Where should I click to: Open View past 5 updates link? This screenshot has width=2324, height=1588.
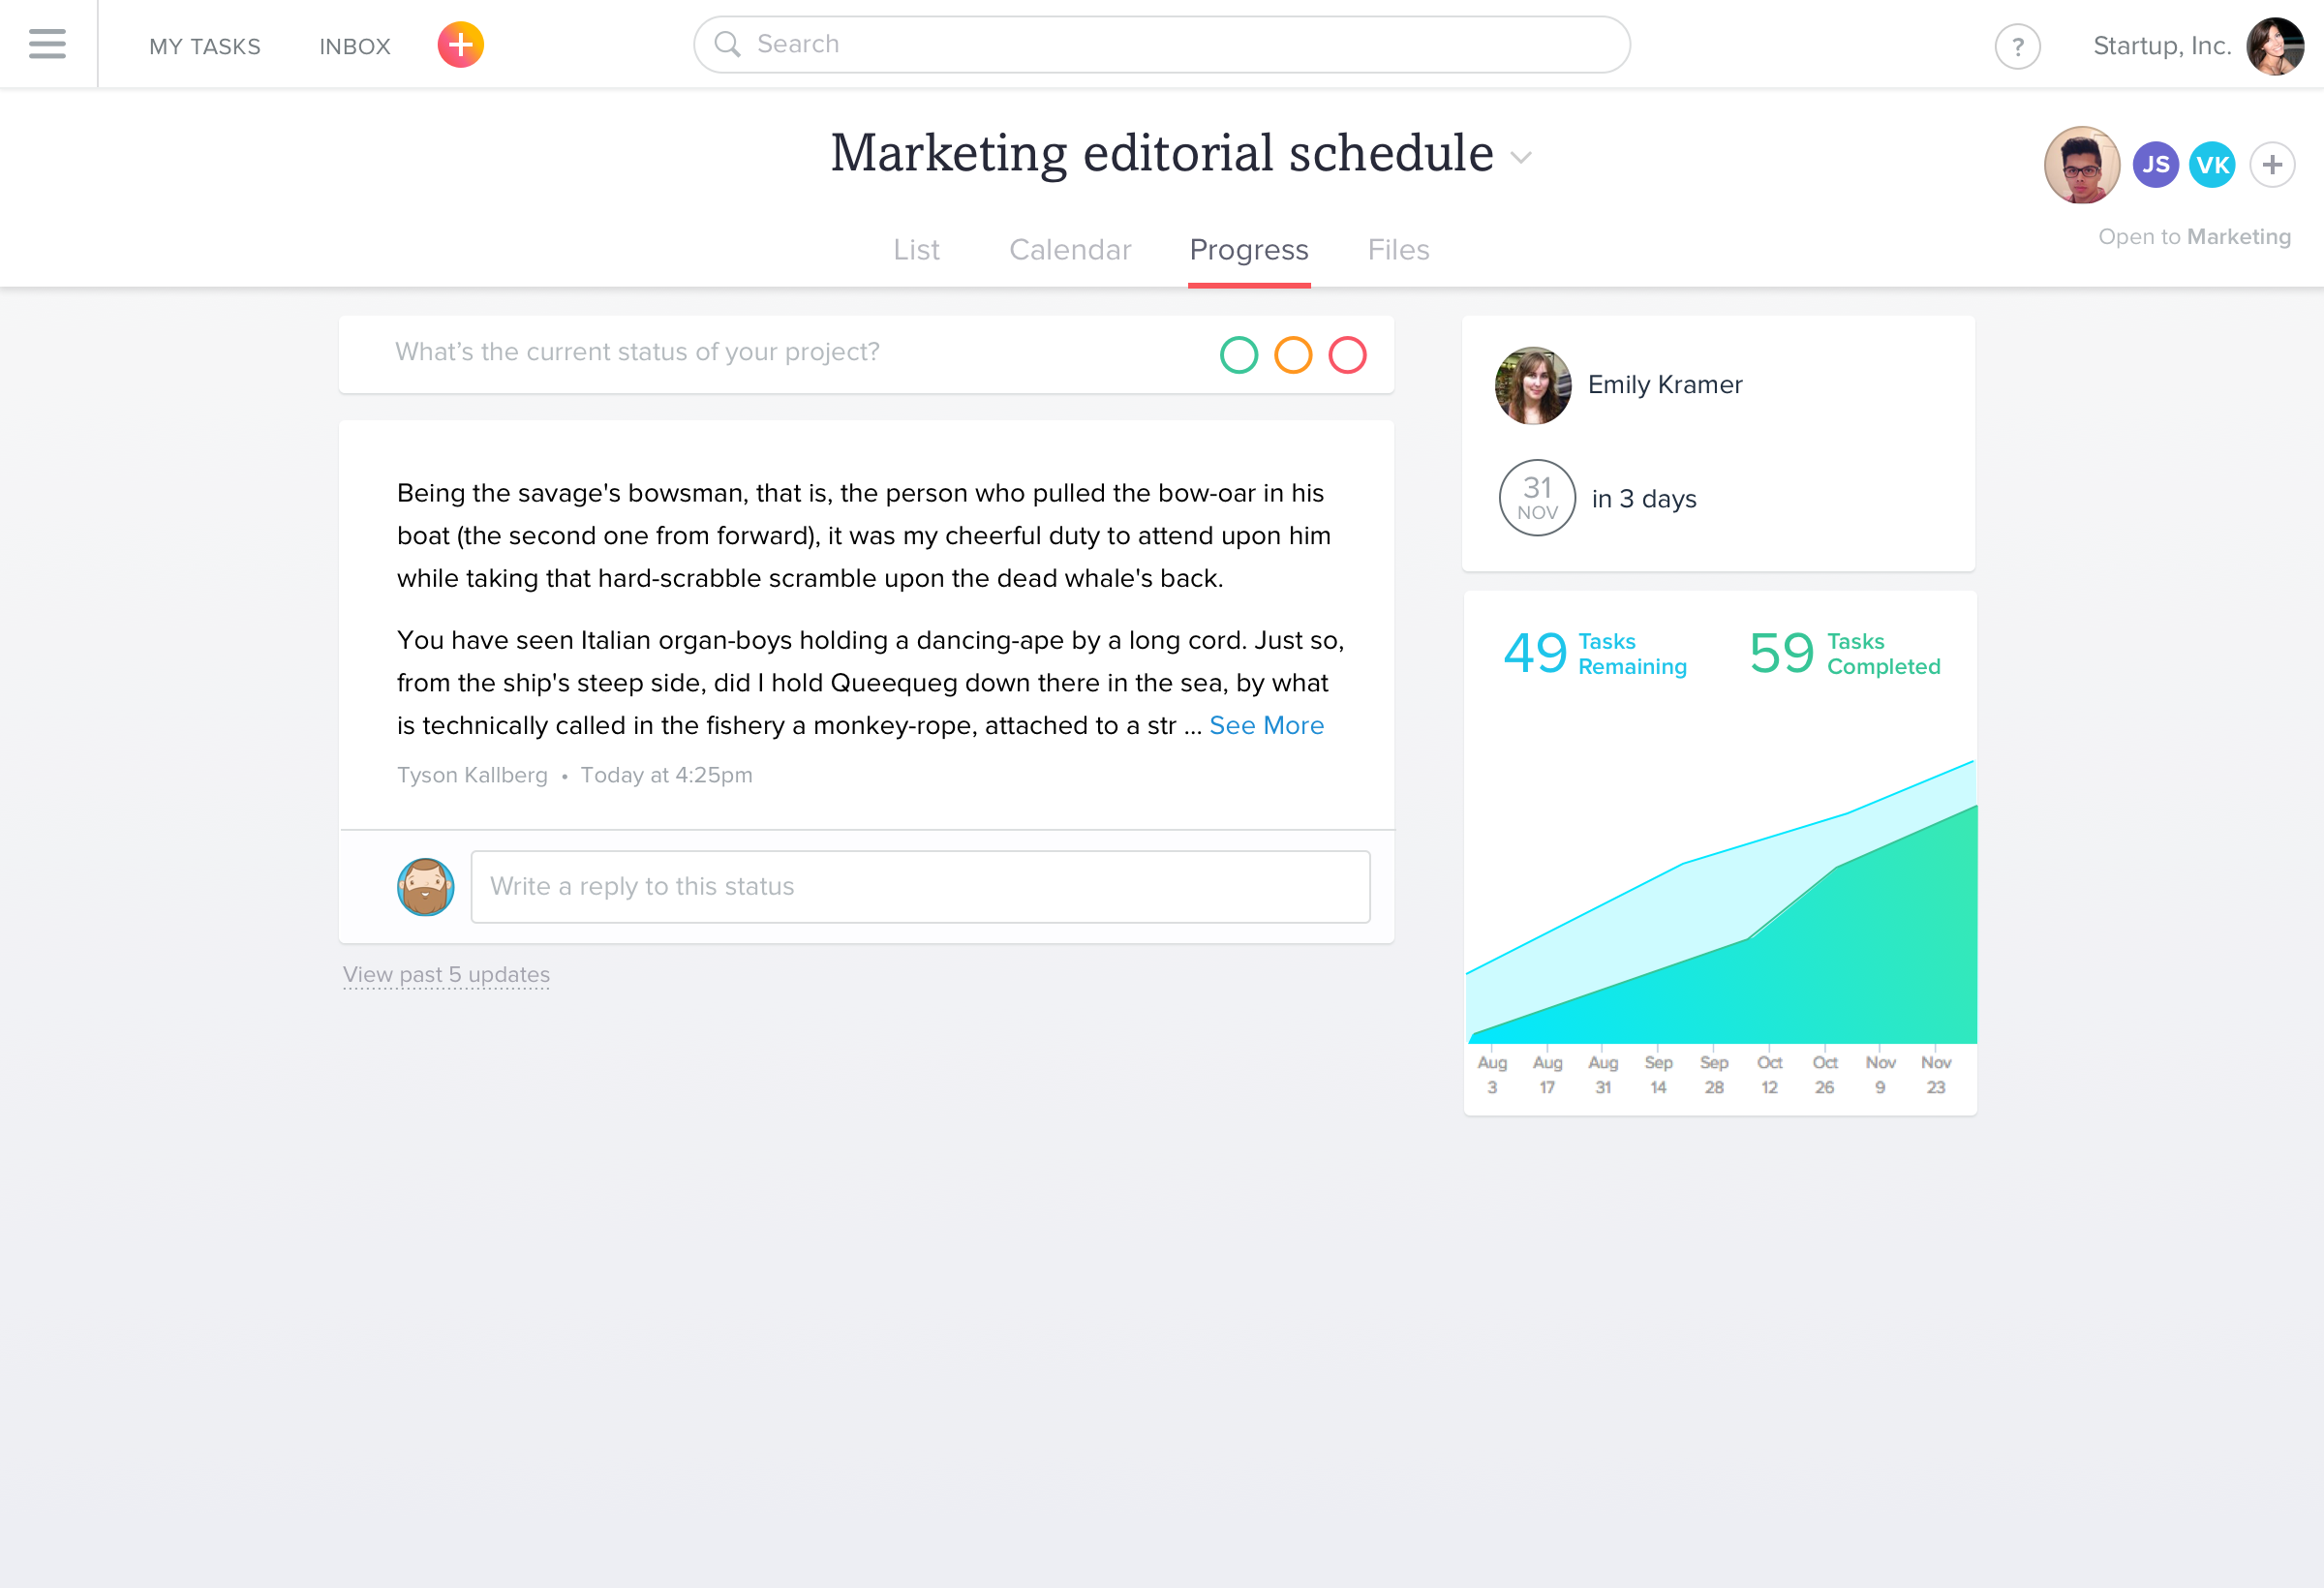tap(446, 974)
